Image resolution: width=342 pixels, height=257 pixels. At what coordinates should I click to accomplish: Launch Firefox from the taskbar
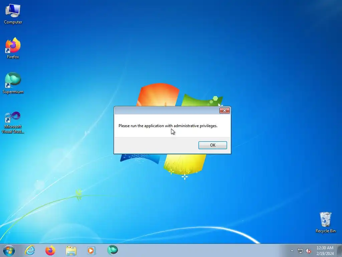tap(50, 250)
